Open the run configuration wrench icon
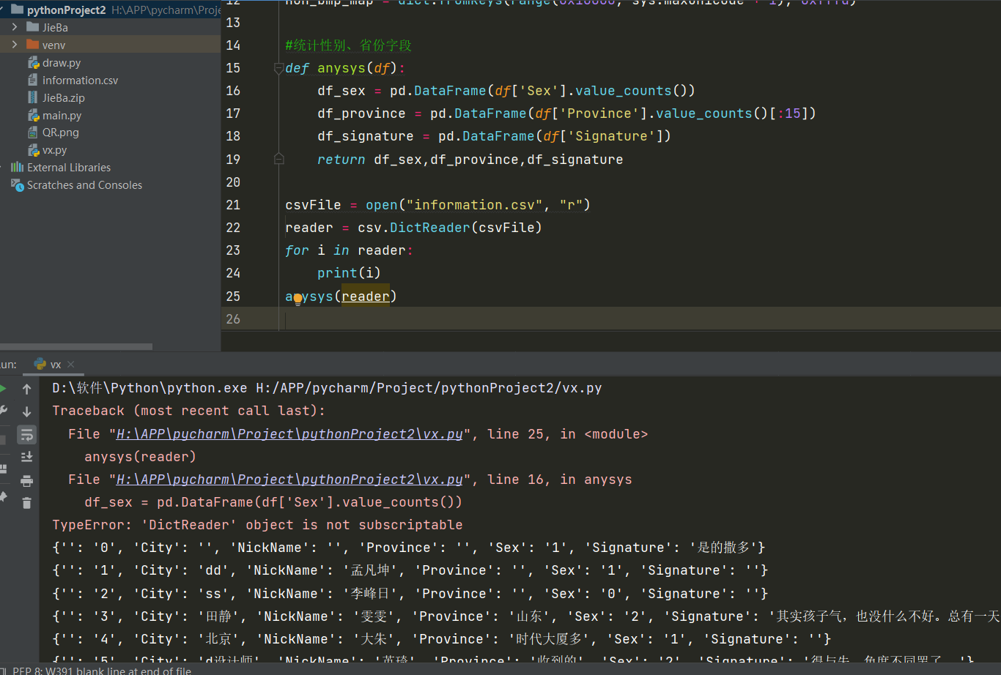1001x675 pixels. click(x=3, y=411)
